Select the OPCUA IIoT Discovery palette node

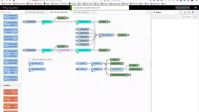coord(11,78)
